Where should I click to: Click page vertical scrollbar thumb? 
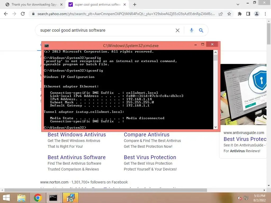tap(269, 34)
